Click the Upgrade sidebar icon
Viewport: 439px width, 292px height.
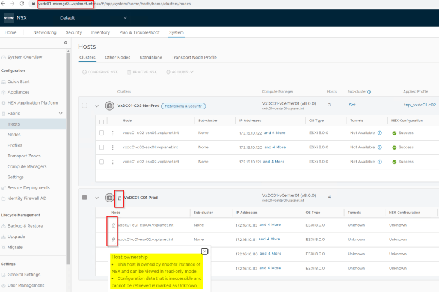[4, 236]
